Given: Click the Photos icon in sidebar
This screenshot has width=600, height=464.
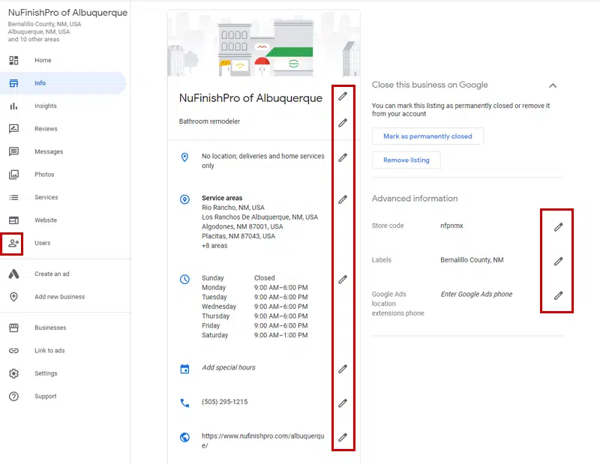Looking at the screenshot, I should coord(13,175).
